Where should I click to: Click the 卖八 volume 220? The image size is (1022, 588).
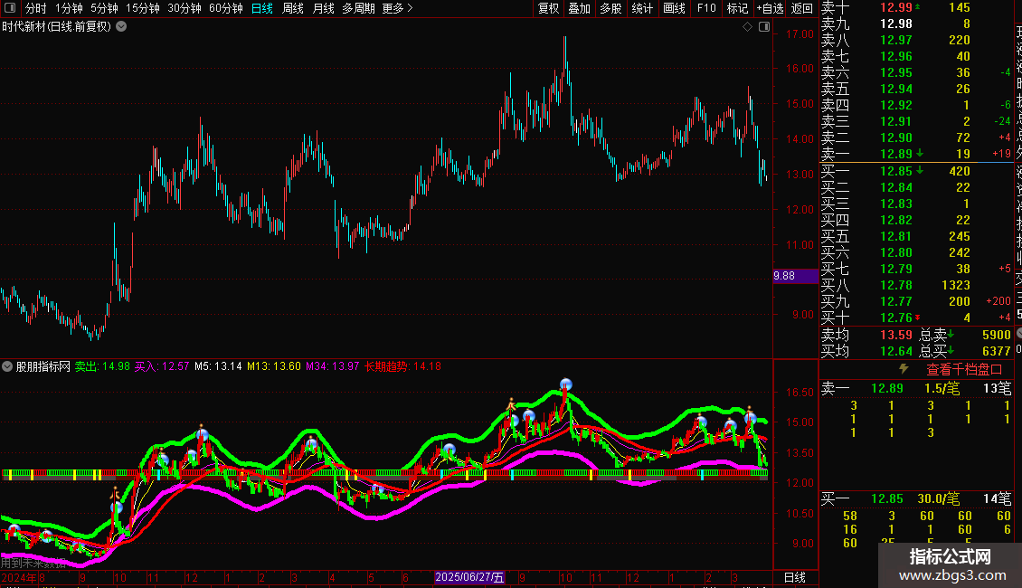coord(960,40)
